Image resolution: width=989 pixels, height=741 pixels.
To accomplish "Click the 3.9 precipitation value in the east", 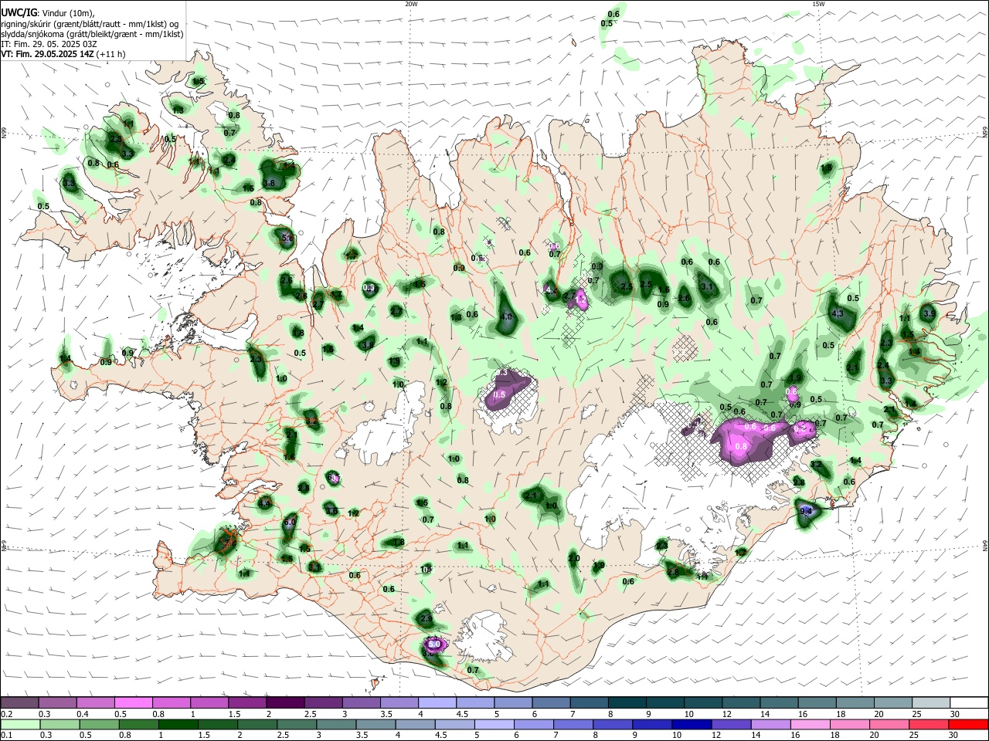I will [x=929, y=314].
